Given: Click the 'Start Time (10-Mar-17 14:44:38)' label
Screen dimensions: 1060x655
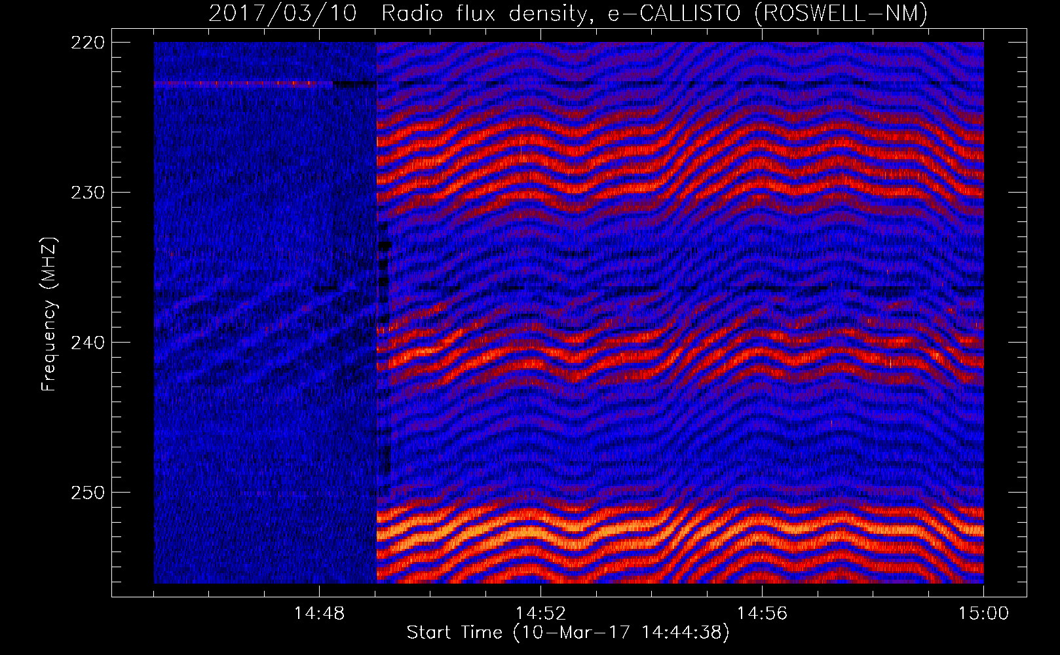Looking at the screenshot, I should tap(568, 633).
